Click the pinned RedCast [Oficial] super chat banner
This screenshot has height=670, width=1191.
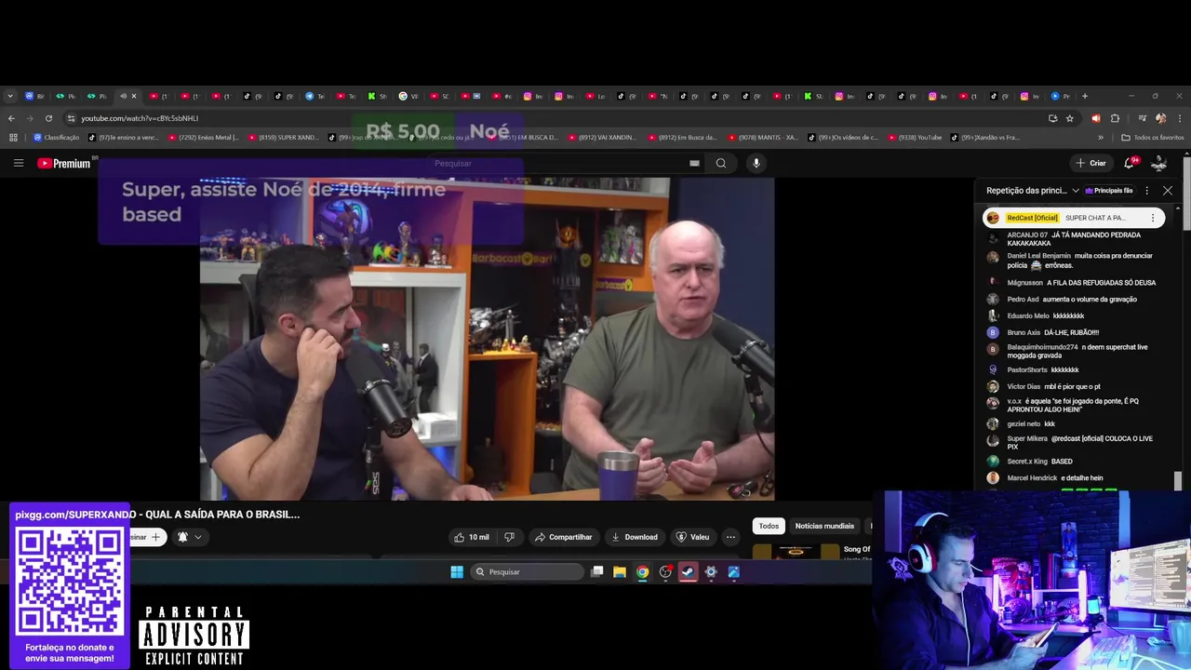click(x=1074, y=218)
